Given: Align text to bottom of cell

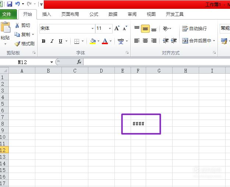Looking at the screenshot, I should [x=154, y=29].
